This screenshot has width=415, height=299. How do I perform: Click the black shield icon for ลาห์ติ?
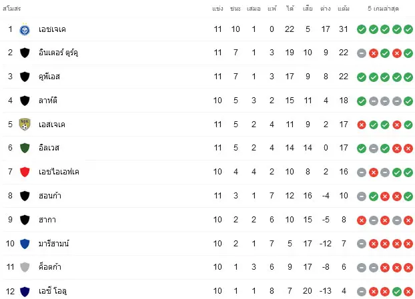[x=25, y=101]
